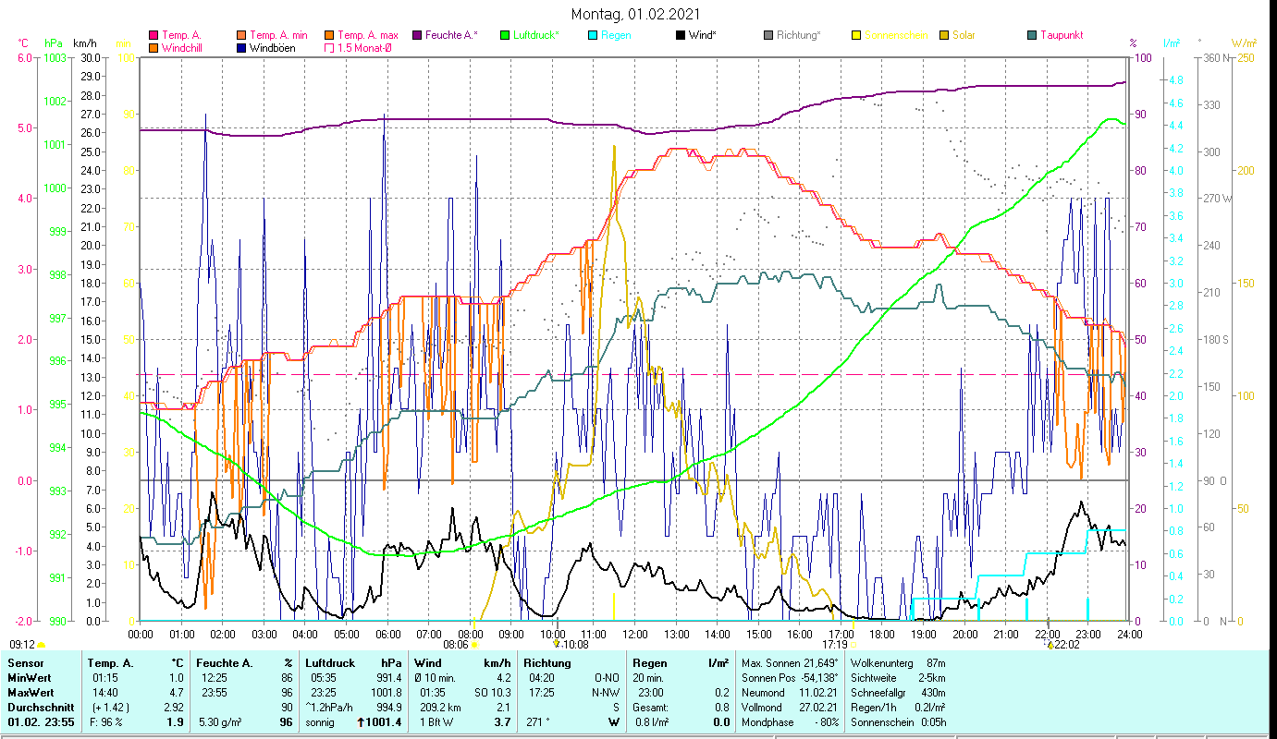Click the marker icon beside 22:02
1277x739 pixels.
point(1049,645)
